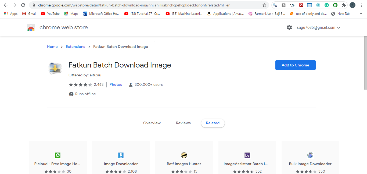Open the Extensions puzzle piece menu
This screenshot has width=367, height=174.
coord(344,5)
